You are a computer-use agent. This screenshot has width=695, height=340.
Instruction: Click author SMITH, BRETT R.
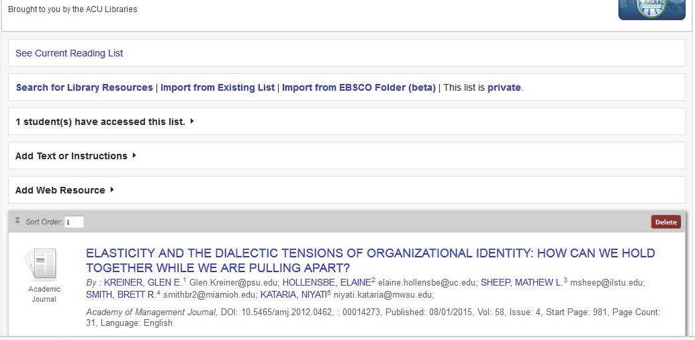click(121, 294)
